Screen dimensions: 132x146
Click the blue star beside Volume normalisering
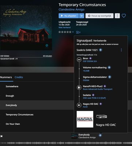click(x=109, y=68)
